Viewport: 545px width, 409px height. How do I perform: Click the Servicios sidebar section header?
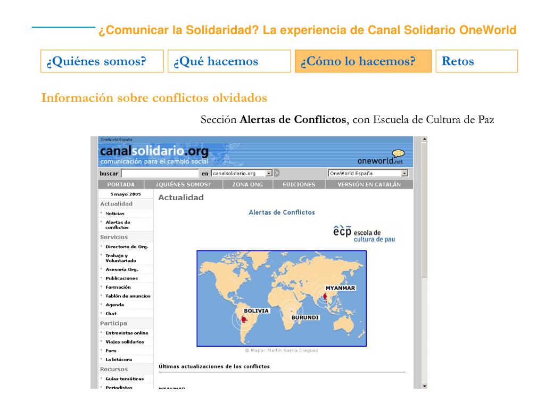(114, 237)
